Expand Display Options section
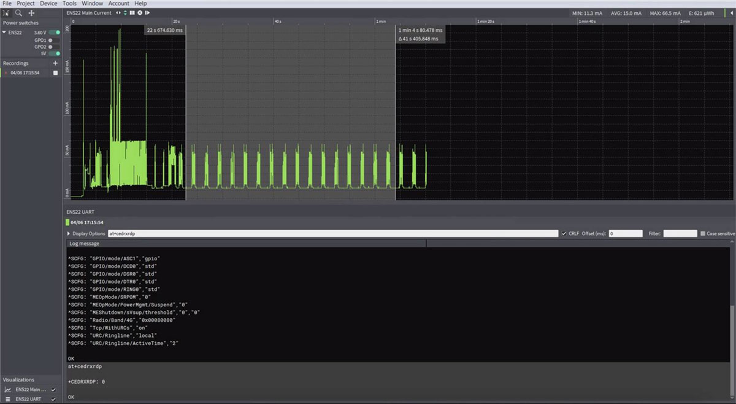The height and width of the screenshot is (404, 736). [x=69, y=234]
